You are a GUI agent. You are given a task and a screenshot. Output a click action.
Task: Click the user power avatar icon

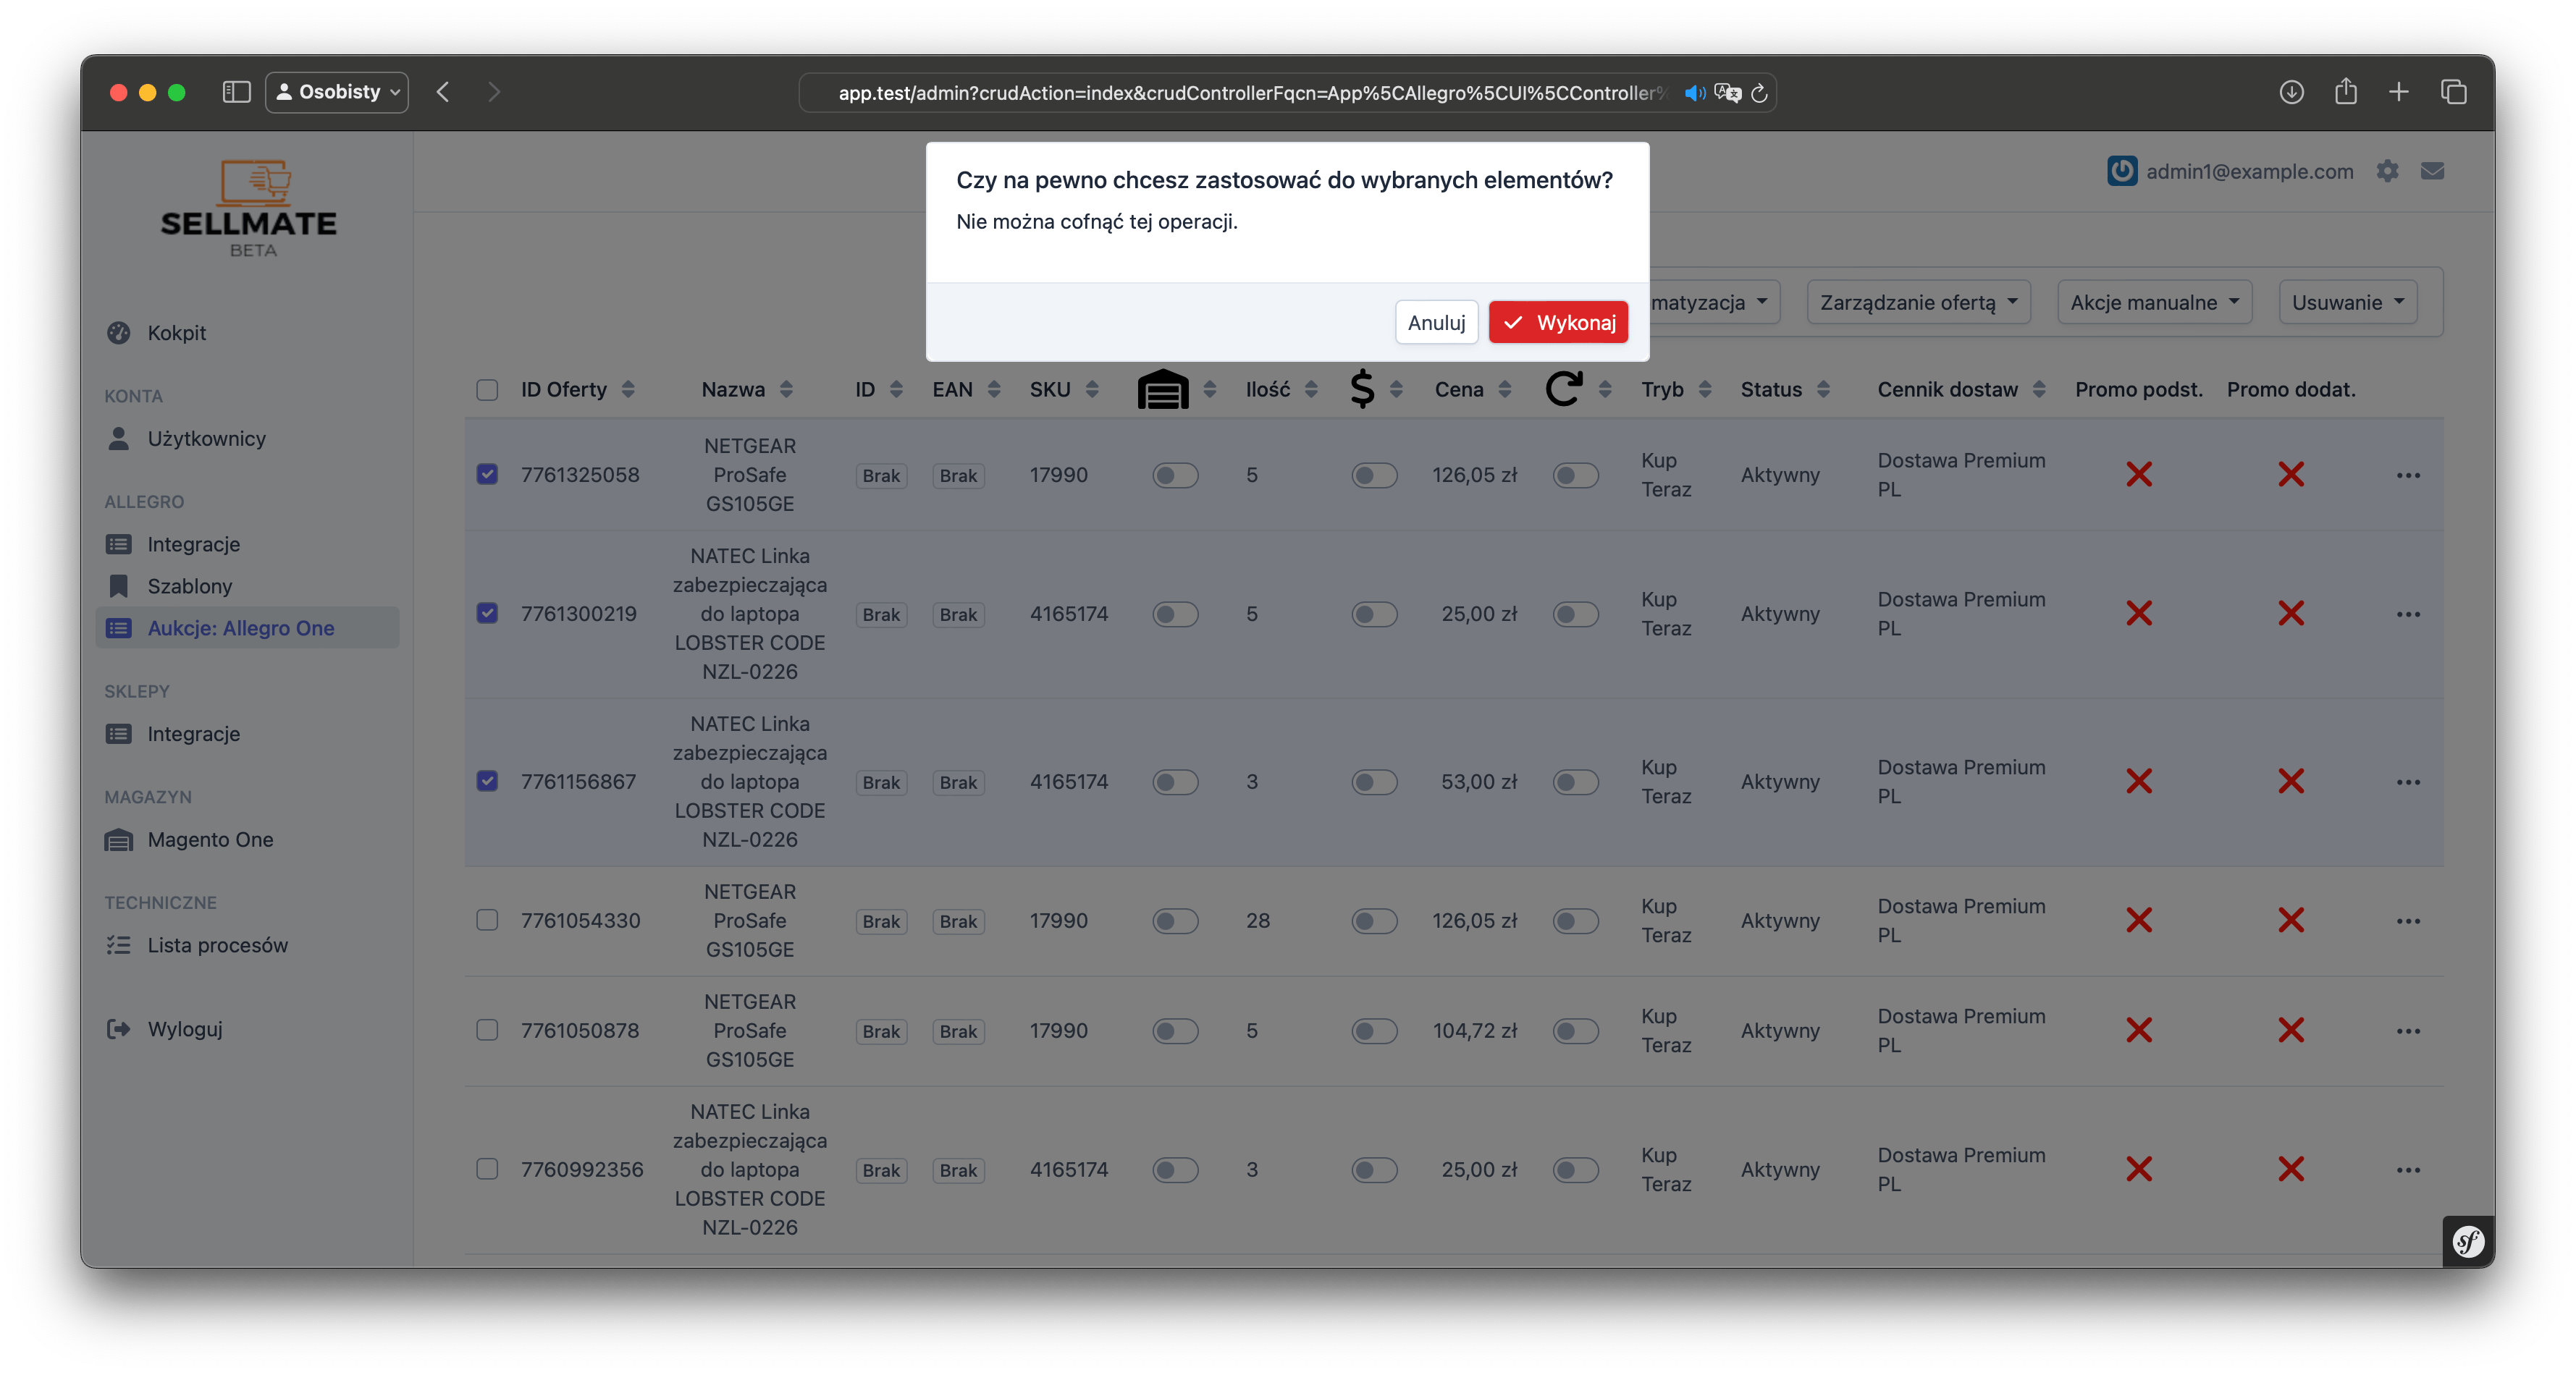2121,171
